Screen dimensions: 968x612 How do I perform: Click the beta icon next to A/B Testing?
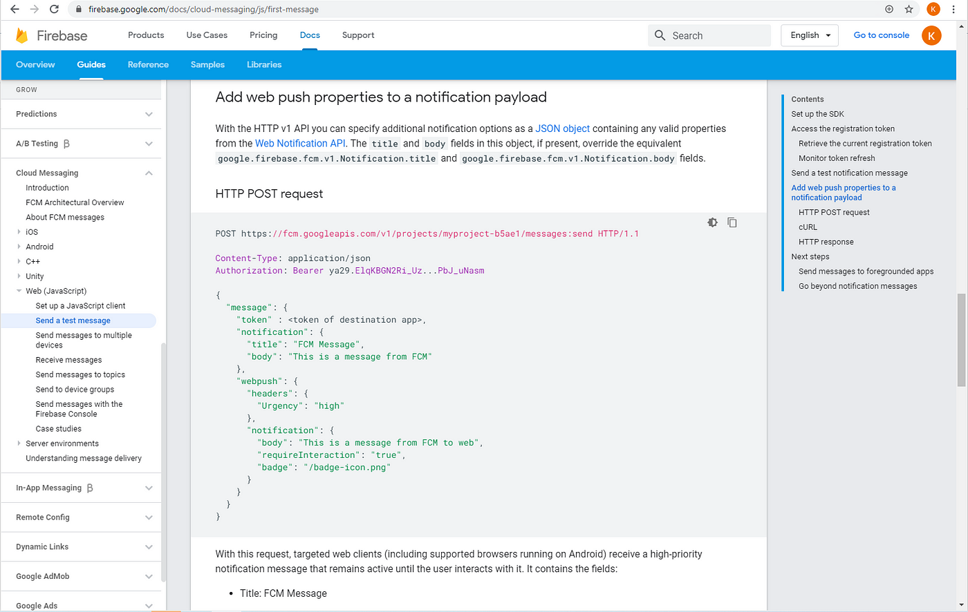[x=66, y=144]
